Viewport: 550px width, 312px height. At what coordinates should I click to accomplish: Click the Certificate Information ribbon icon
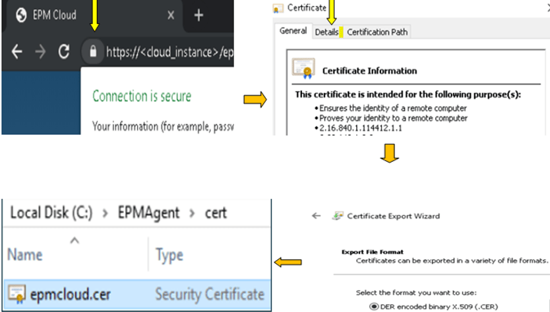click(x=303, y=68)
